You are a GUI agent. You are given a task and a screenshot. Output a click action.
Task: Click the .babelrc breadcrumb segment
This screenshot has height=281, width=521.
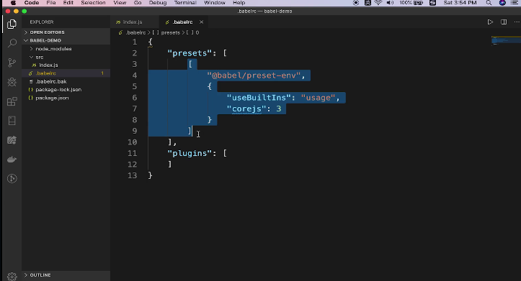pos(135,32)
